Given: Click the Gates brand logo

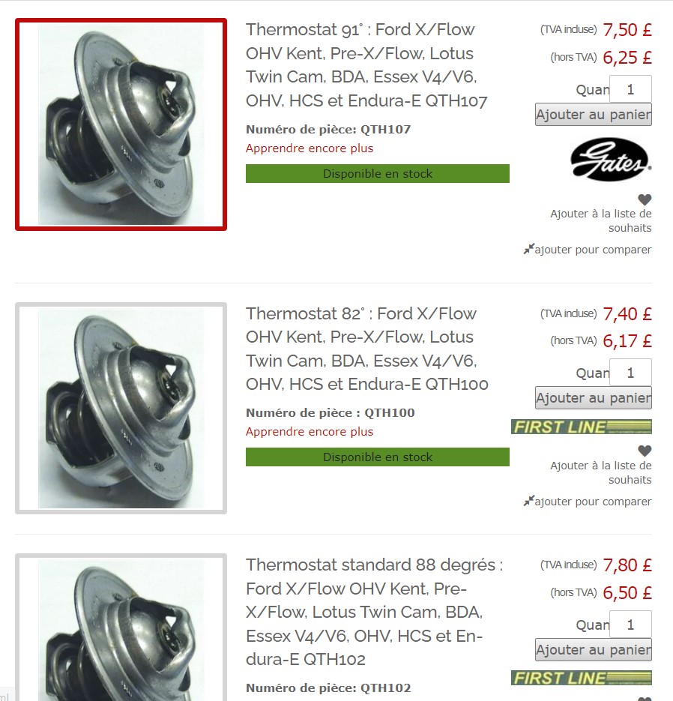Looking at the screenshot, I should pyautogui.click(x=611, y=159).
